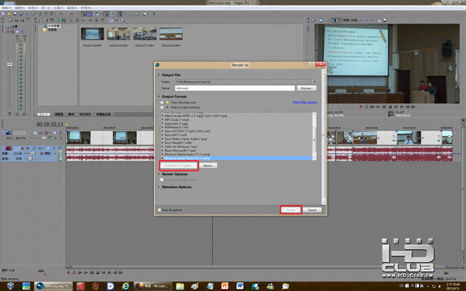Viewport: 466px width, 291px height.
Task: Click Play in the video preview transport
Action: 378,107
